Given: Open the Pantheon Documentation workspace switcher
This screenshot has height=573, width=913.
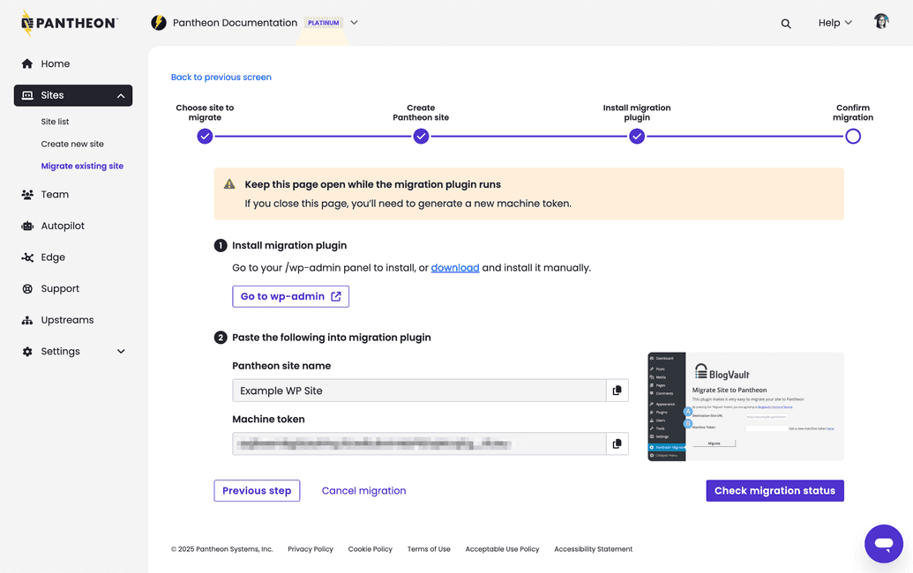Looking at the screenshot, I should (354, 23).
